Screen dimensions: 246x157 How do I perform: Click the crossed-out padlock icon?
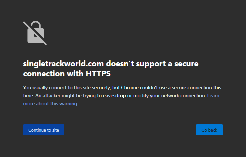pos(35,33)
